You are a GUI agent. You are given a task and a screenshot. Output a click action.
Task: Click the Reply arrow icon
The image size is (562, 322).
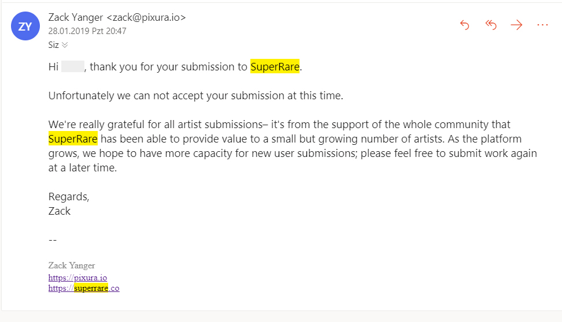click(x=464, y=25)
